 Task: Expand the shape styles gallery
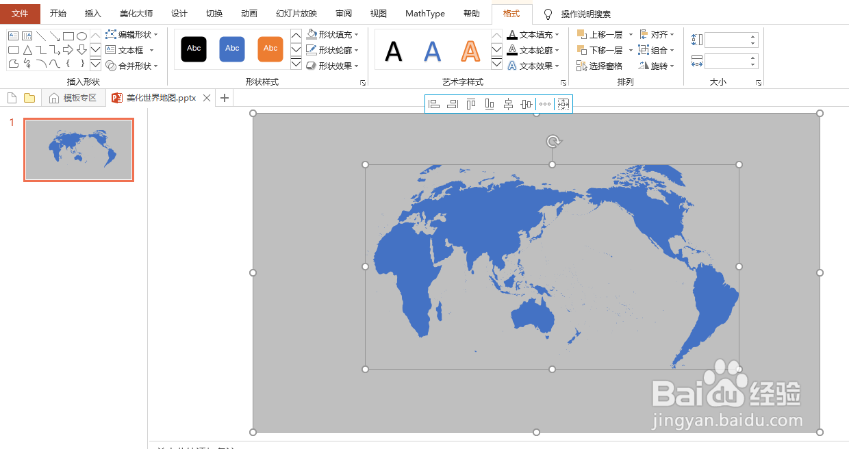tap(296, 64)
